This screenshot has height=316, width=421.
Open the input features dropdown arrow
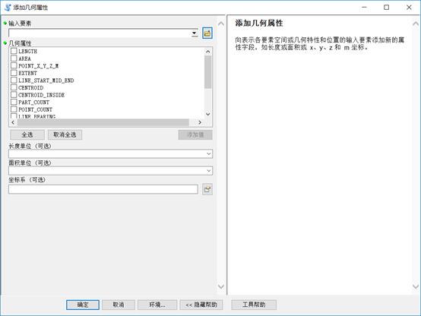coord(195,33)
